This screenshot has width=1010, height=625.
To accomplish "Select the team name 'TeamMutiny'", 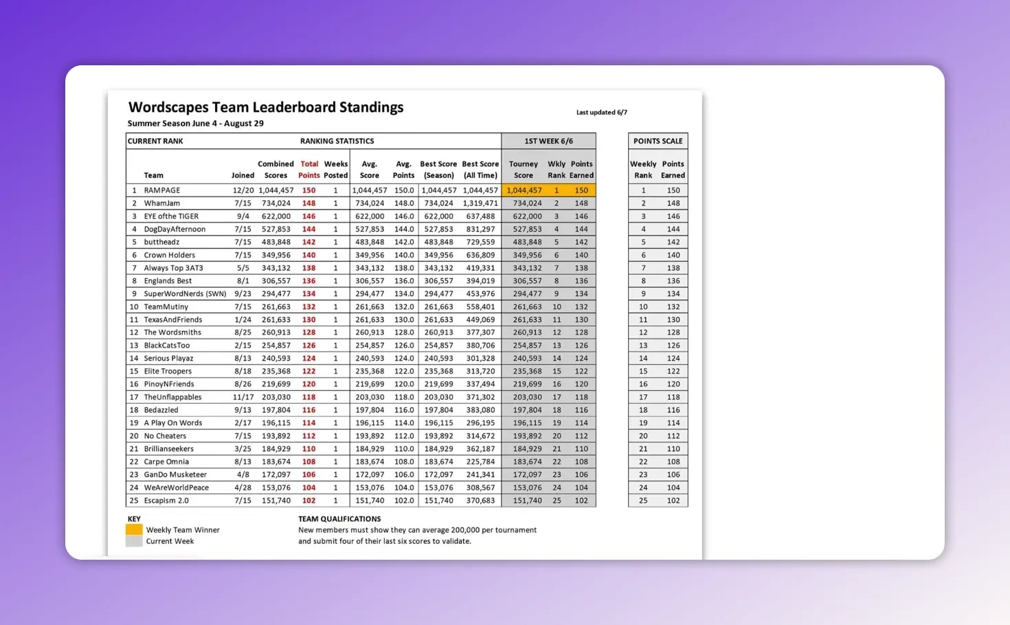I will coord(166,307).
